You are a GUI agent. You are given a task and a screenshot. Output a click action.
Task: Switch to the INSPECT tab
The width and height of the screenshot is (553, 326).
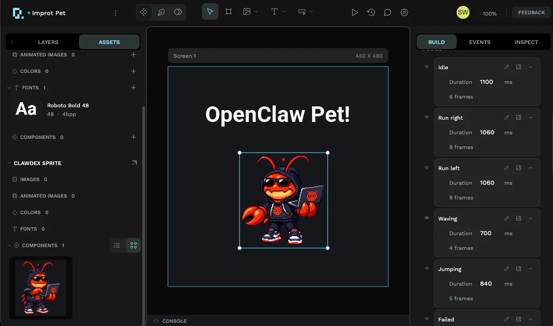526,42
